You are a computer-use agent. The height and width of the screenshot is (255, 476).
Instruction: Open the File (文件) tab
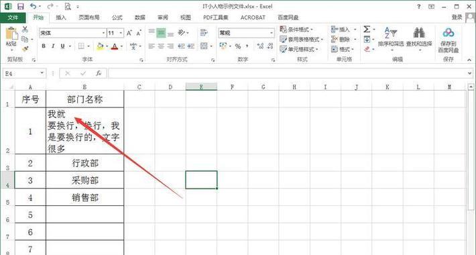point(13,17)
